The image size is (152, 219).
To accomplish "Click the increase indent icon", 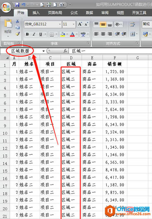I will click(124, 34).
